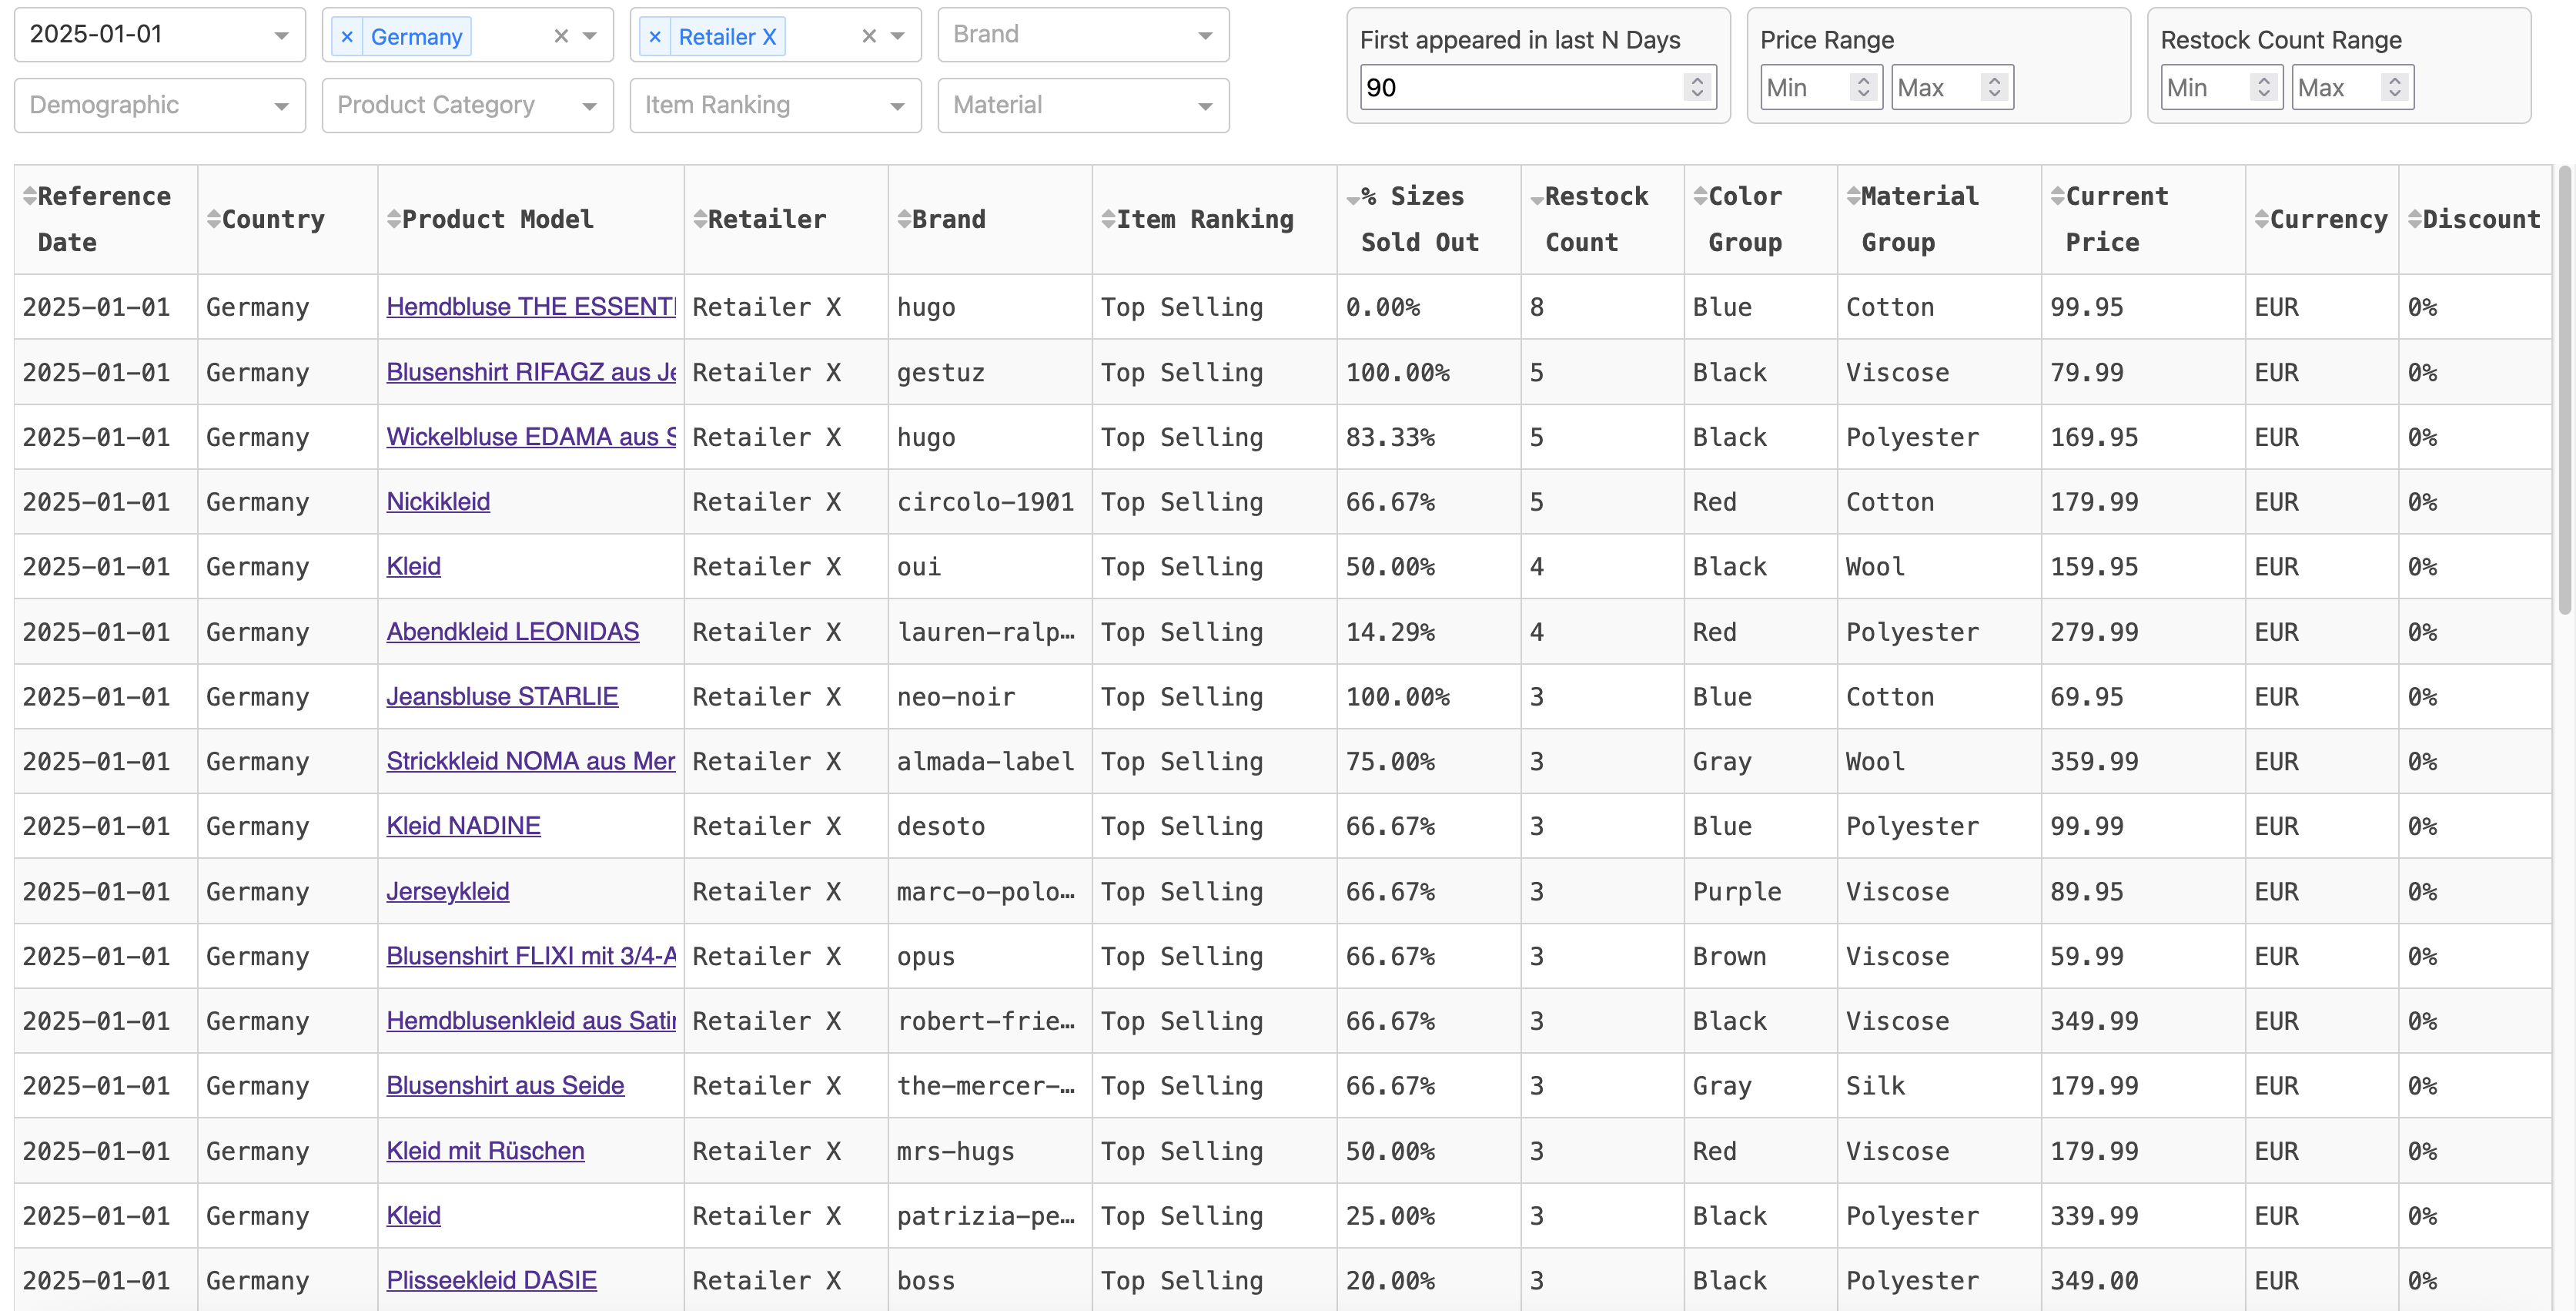Image resolution: width=2576 pixels, height=1311 pixels.
Task: Select the Purple color group cell
Action: pyautogui.click(x=1760, y=892)
